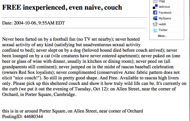Click the PostingID number 44680344
The image size is (190, 121).
[x=33, y=116]
